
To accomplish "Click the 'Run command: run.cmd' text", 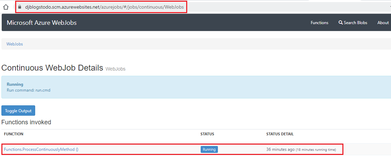I will (28, 90).
